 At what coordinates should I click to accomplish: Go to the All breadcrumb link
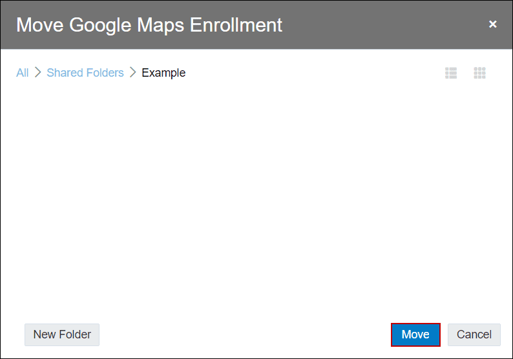(23, 72)
